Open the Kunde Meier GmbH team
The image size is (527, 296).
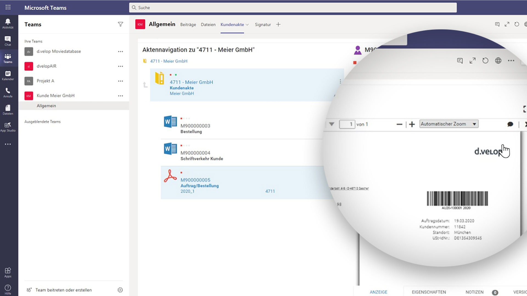click(x=55, y=96)
